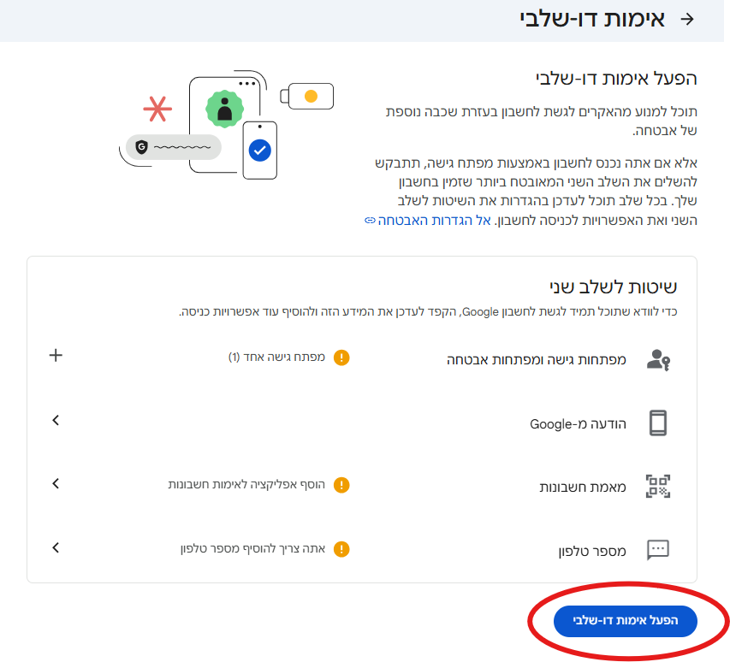Expand the מספר טלפון row chevron
Image resolution: width=730 pixels, height=662 pixels.
coord(56,547)
